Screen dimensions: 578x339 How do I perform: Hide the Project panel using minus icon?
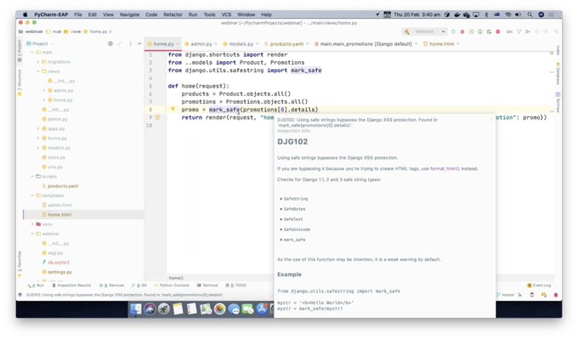point(139,43)
